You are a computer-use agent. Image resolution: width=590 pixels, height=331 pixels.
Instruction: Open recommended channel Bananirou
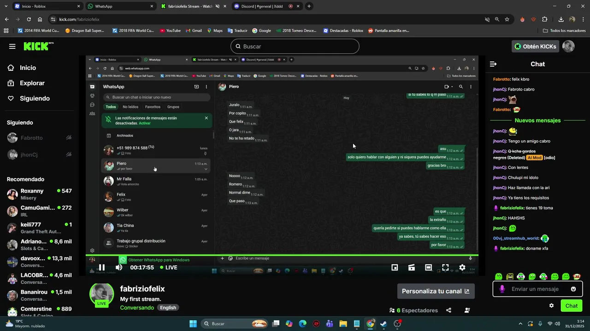pos(39,295)
